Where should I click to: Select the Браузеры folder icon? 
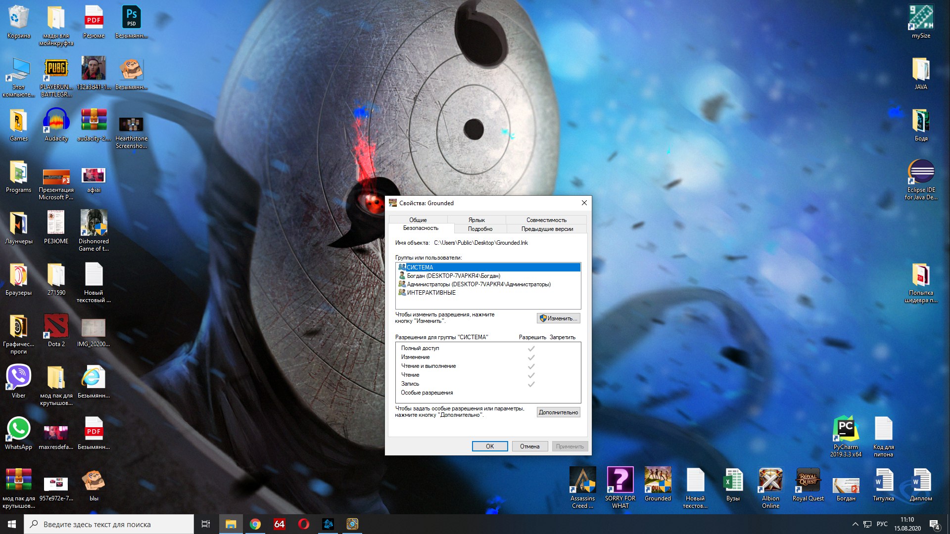pyautogui.click(x=18, y=279)
